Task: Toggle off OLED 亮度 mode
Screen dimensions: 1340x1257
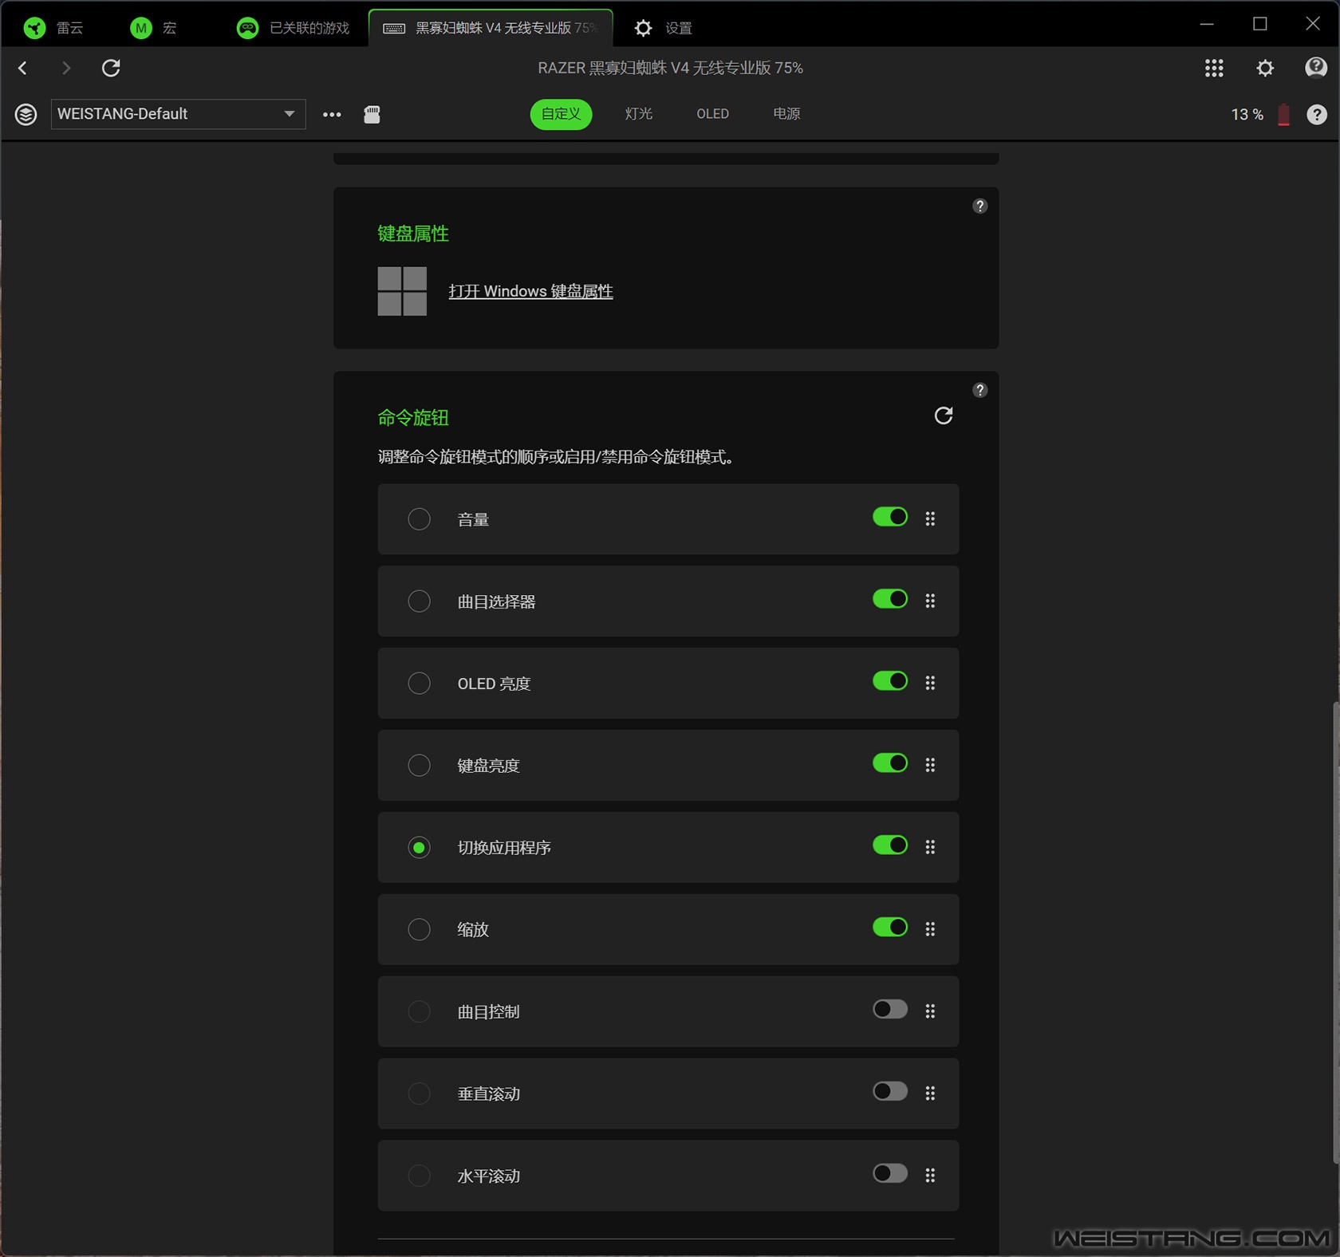Action: click(x=890, y=681)
